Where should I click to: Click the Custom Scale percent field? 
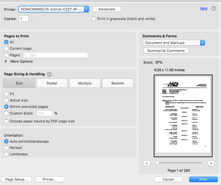click(45, 114)
